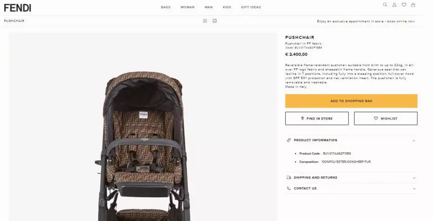Open the Kids menu
This screenshot has height=221, width=433.
point(227,7)
